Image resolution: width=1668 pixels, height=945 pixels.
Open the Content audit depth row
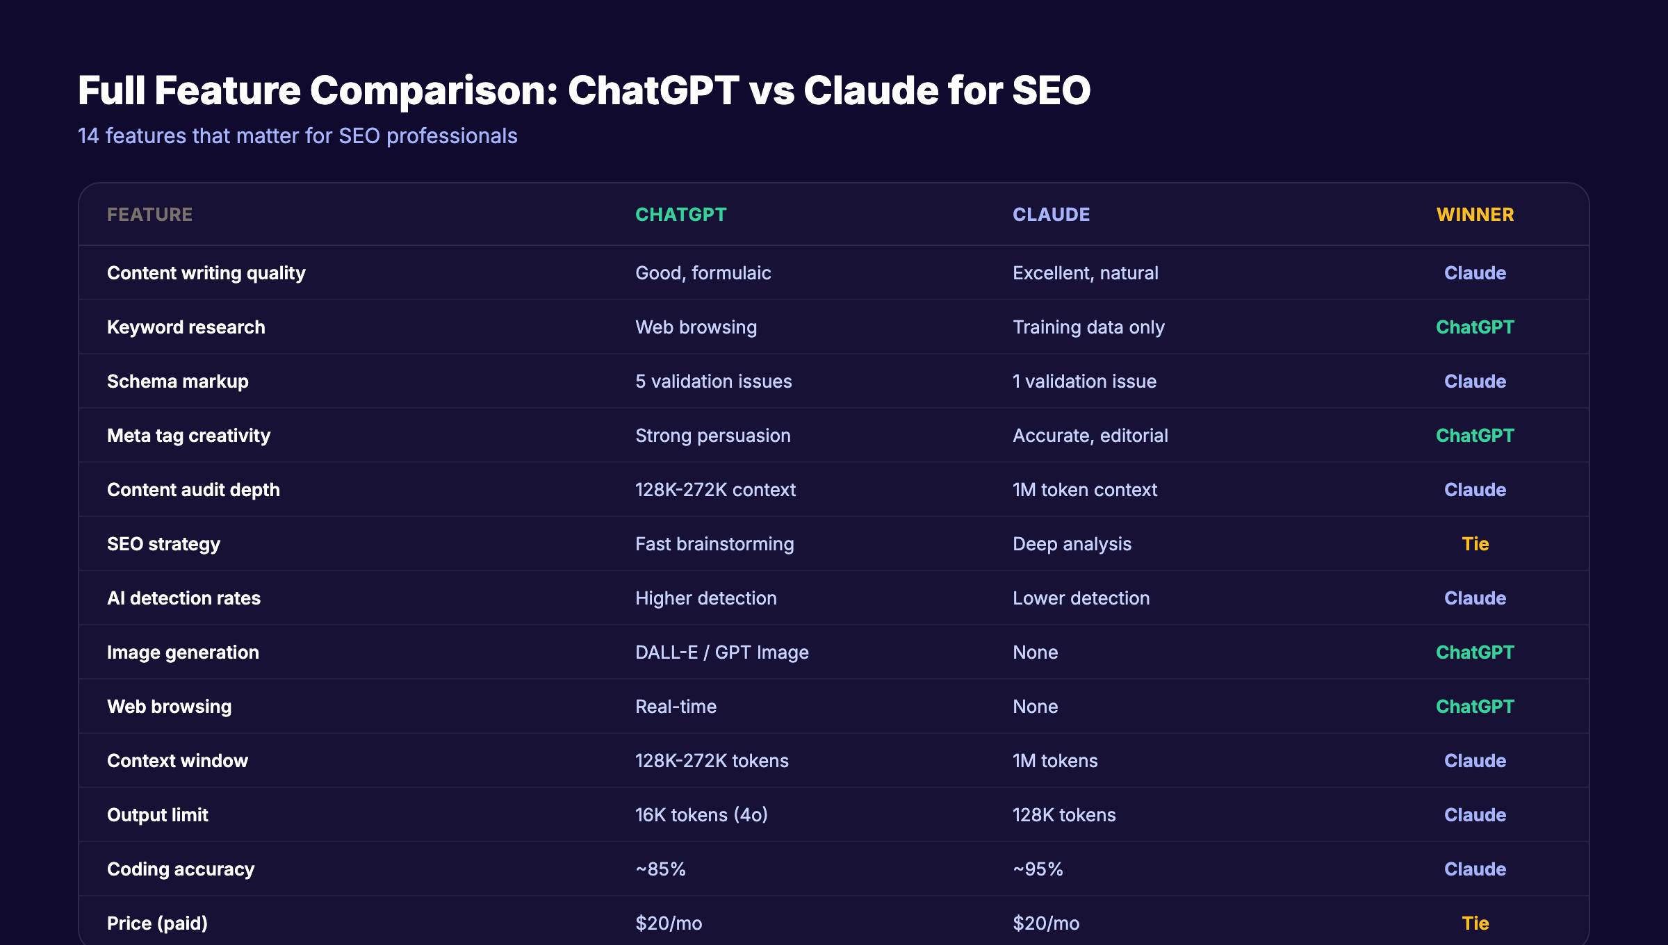point(193,489)
